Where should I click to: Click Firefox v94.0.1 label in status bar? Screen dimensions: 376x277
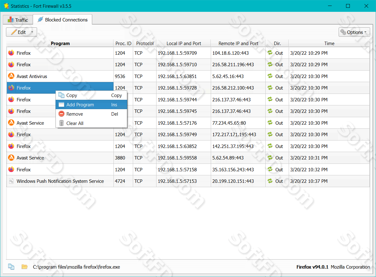[312, 267]
